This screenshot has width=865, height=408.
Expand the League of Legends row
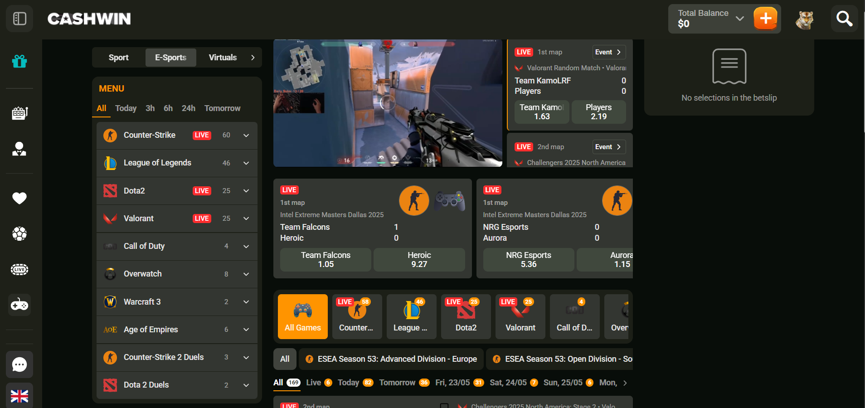[x=246, y=163]
